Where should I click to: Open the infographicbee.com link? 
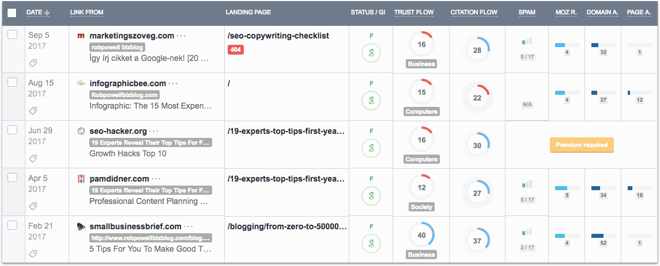click(127, 83)
